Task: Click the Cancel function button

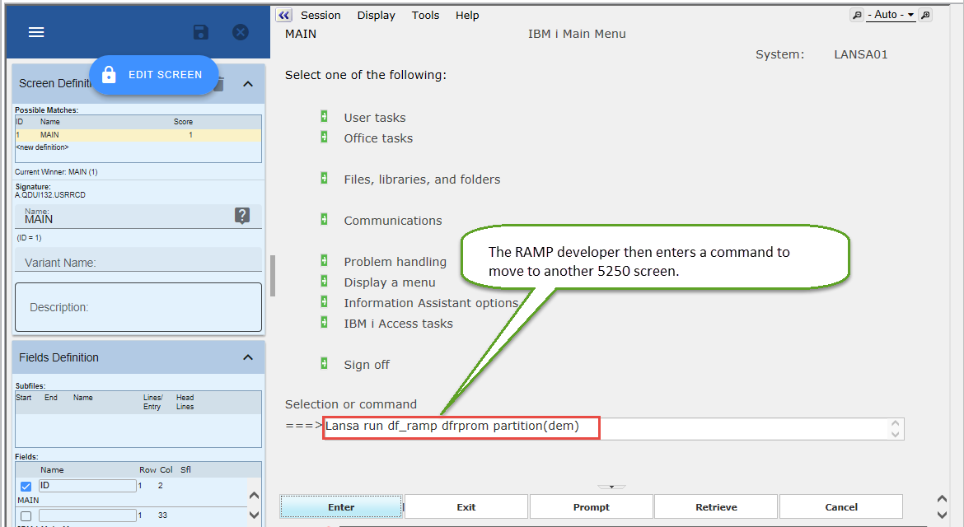Action: coord(841,506)
